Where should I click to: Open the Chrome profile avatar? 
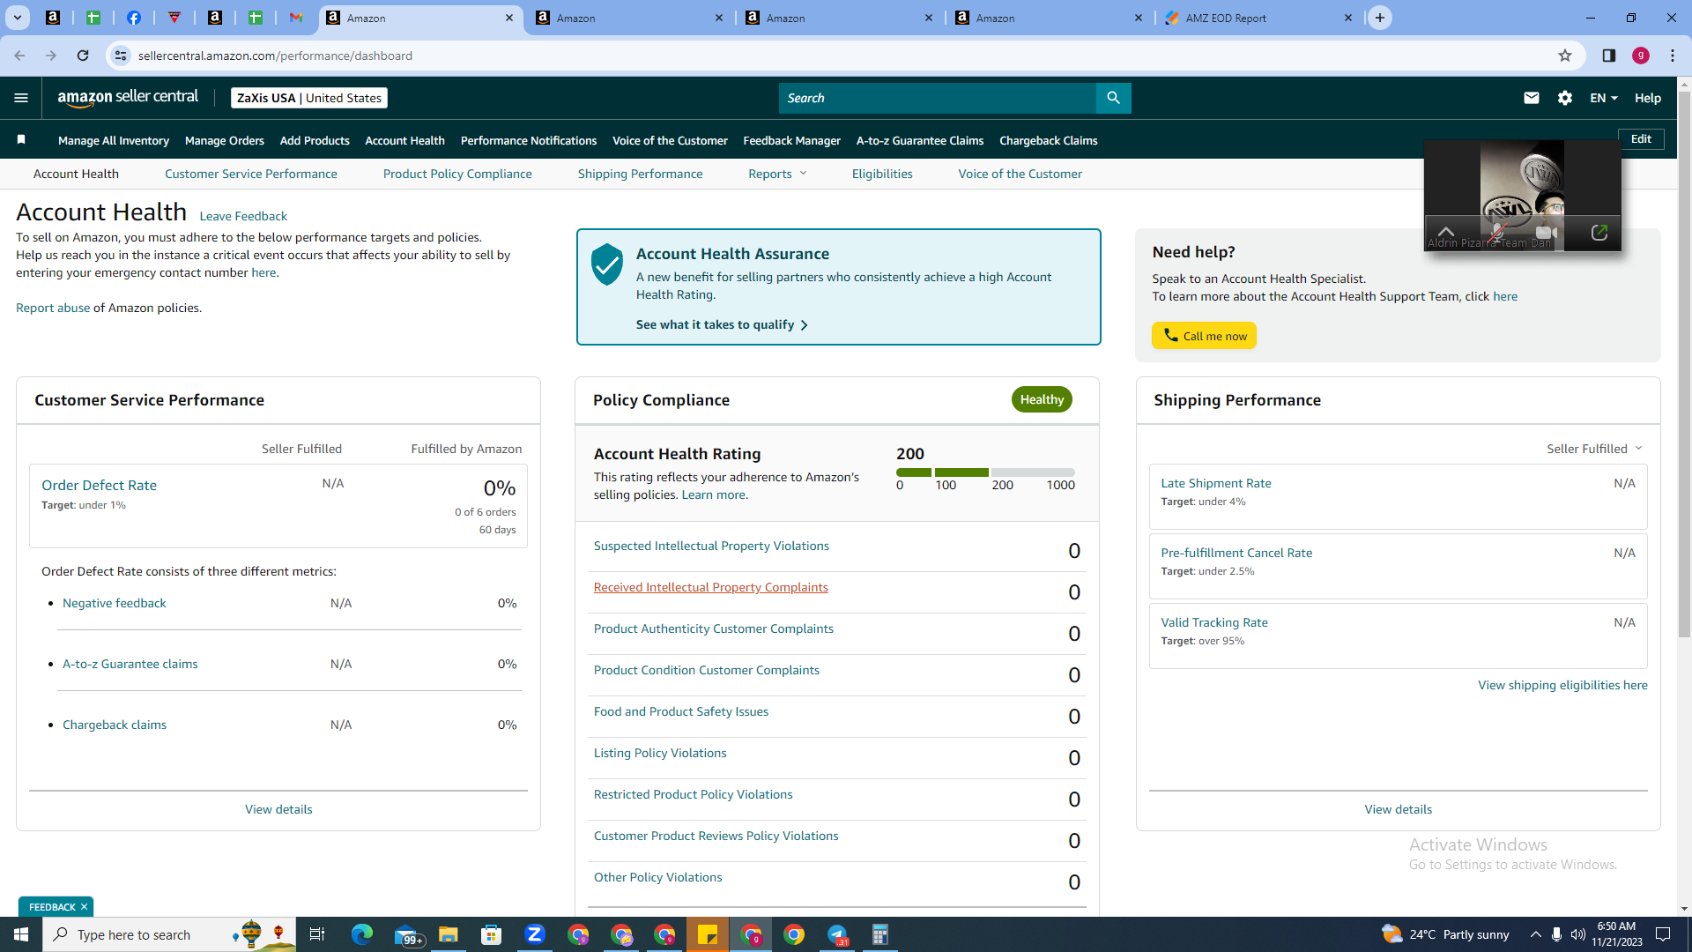pos(1641,56)
